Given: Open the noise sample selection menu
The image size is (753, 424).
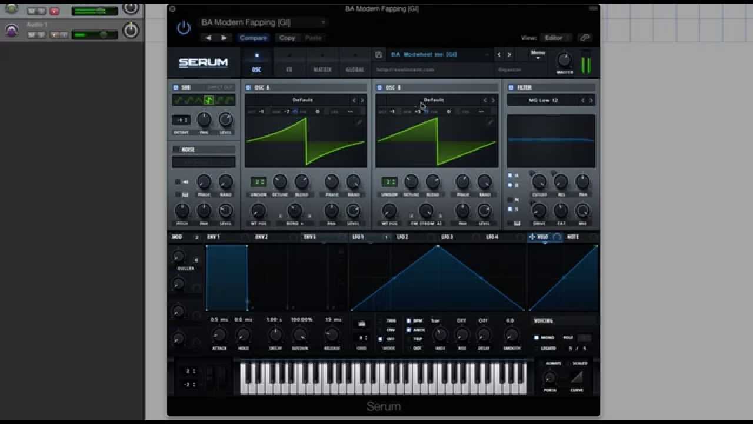Looking at the screenshot, I should [x=204, y=163].
